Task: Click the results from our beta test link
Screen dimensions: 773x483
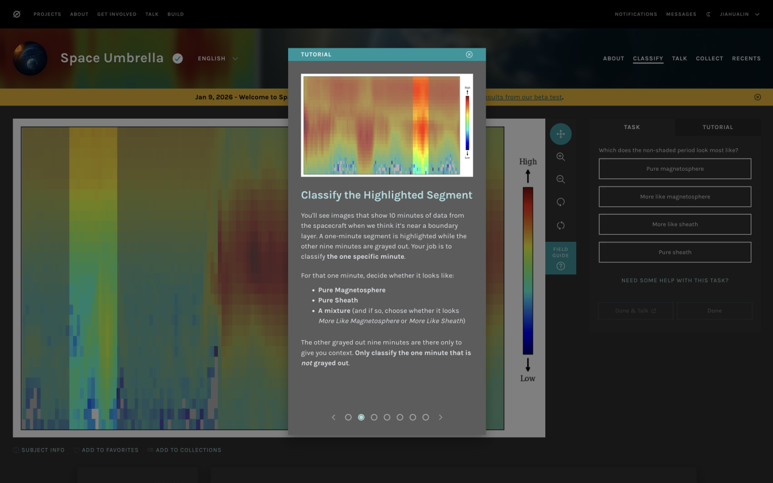Action: click(524, 97)
